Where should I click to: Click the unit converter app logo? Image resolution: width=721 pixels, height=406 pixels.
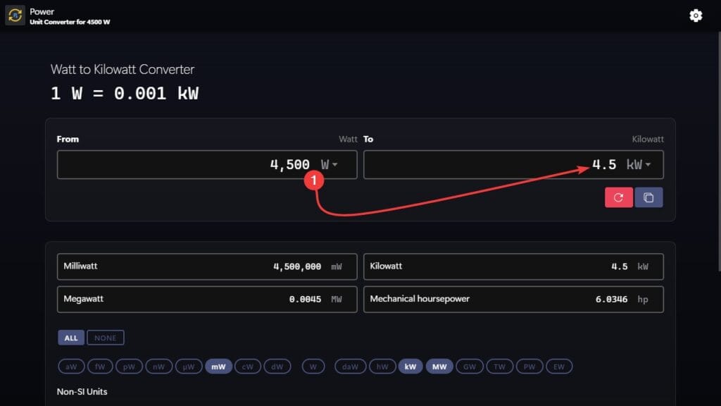pos(15,16)
